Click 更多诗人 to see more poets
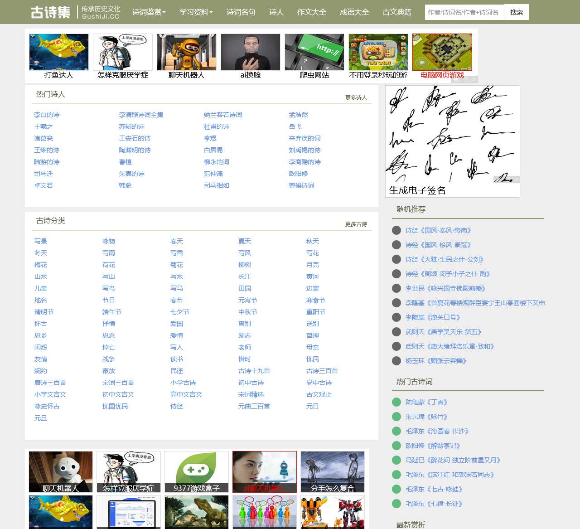The image size is (580, 529). pyautogui.click(x=356, y=98)
